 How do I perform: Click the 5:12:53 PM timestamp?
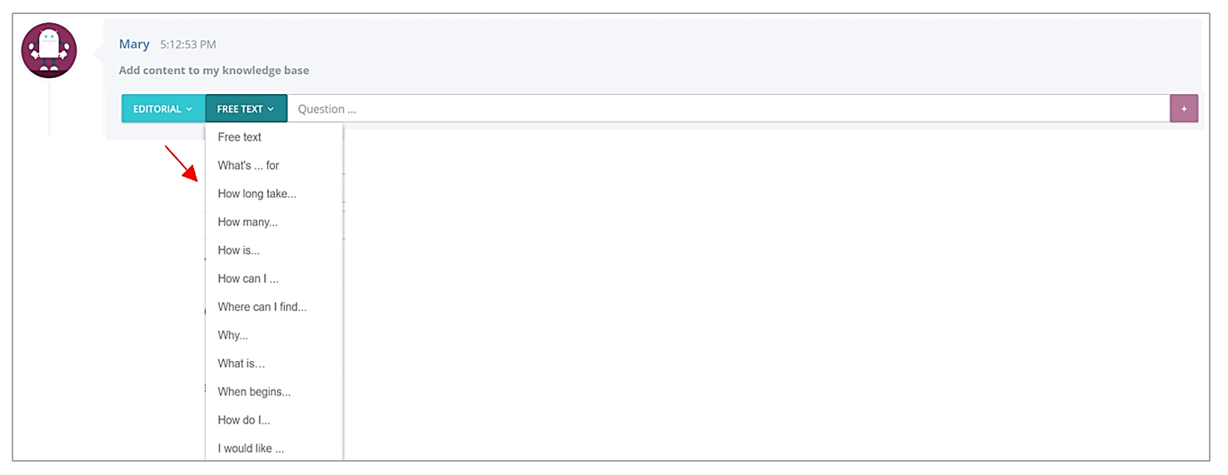click(188, 45)
